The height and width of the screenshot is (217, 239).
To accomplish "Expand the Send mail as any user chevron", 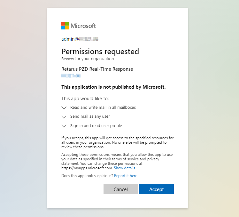I will tap(64, 117).
